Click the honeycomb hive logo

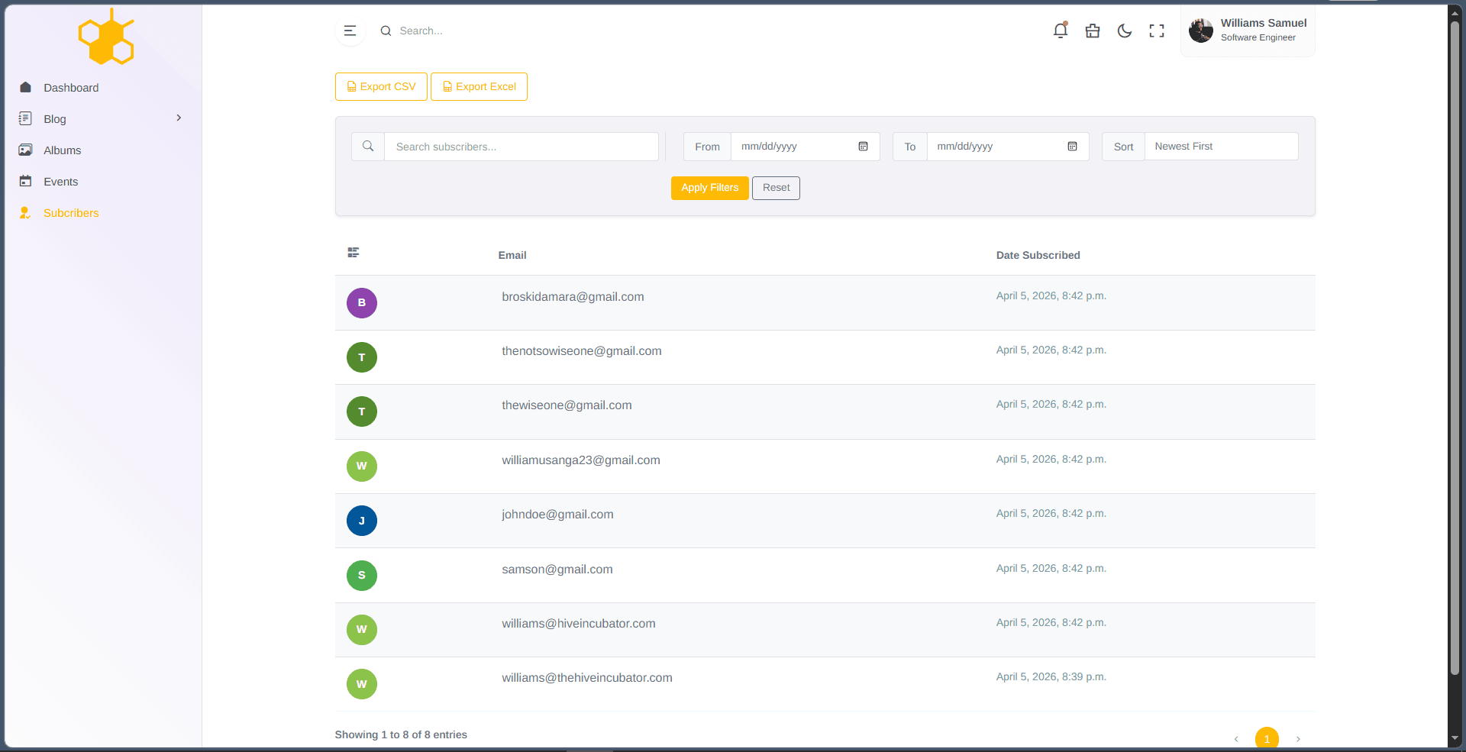(106, 37)
